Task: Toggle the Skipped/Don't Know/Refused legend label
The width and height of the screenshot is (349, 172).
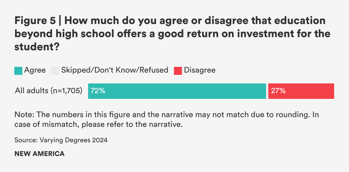Action: pyautogui.click(x=115, y=70)
